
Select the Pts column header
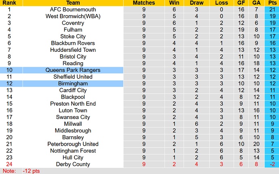272,3
